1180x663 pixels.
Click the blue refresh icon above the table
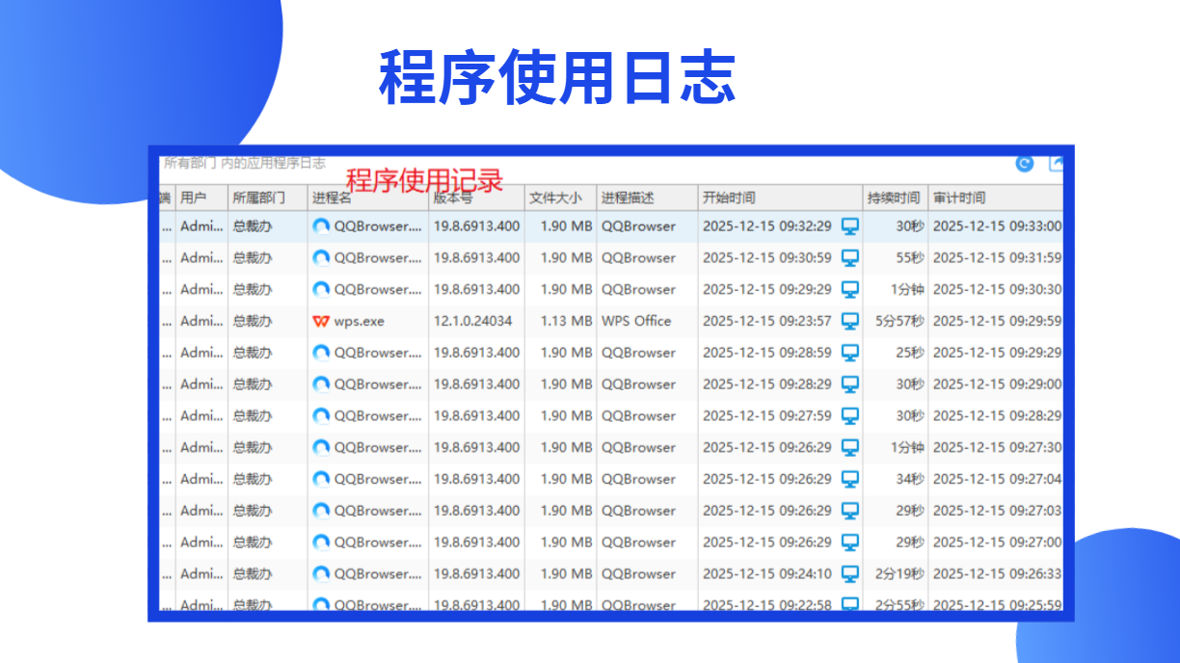point(1025,164)
